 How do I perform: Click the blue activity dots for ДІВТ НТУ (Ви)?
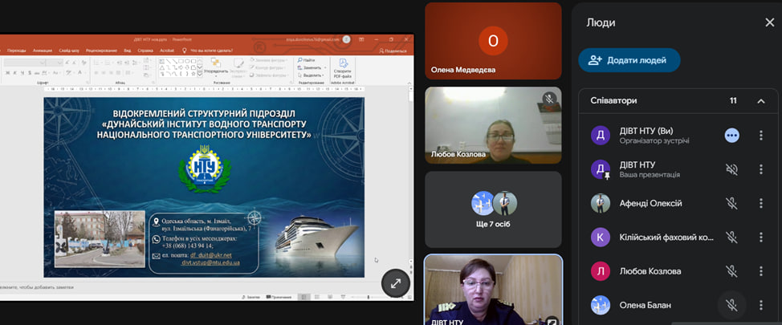(x=731, y=135)
